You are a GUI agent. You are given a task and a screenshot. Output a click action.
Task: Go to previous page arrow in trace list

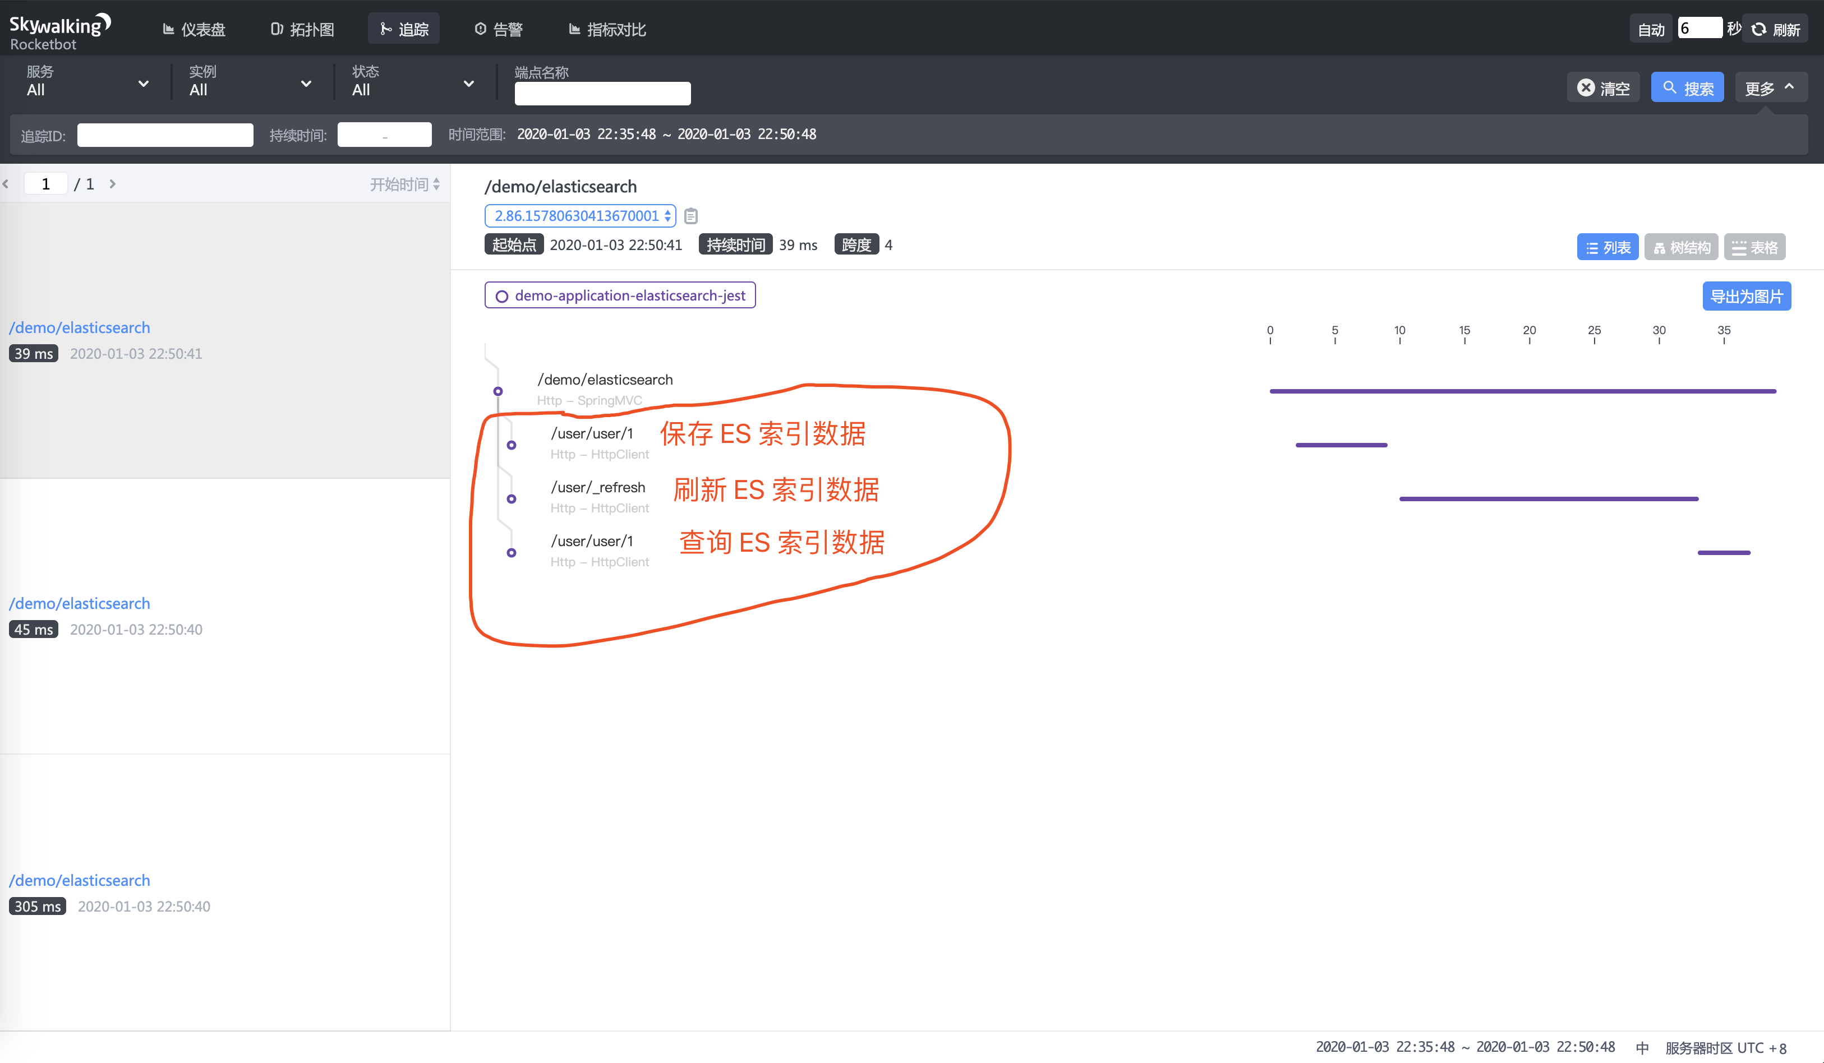point(6,184)
